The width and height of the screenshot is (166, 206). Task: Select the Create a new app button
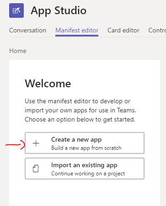(85, 143)
